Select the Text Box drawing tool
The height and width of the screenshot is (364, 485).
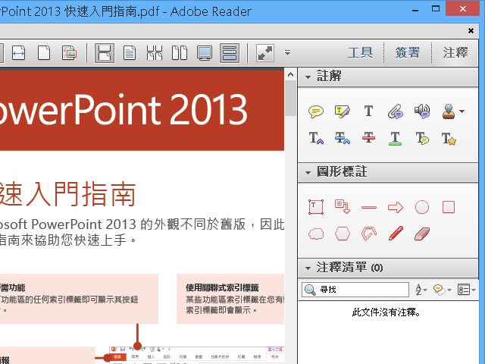coord(316,207)
